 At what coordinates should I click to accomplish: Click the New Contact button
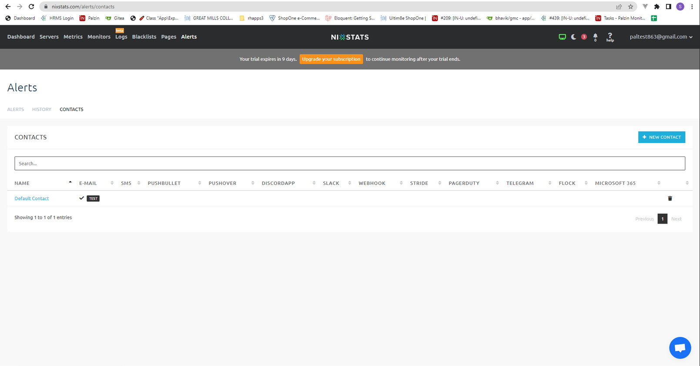coord(661,137)
